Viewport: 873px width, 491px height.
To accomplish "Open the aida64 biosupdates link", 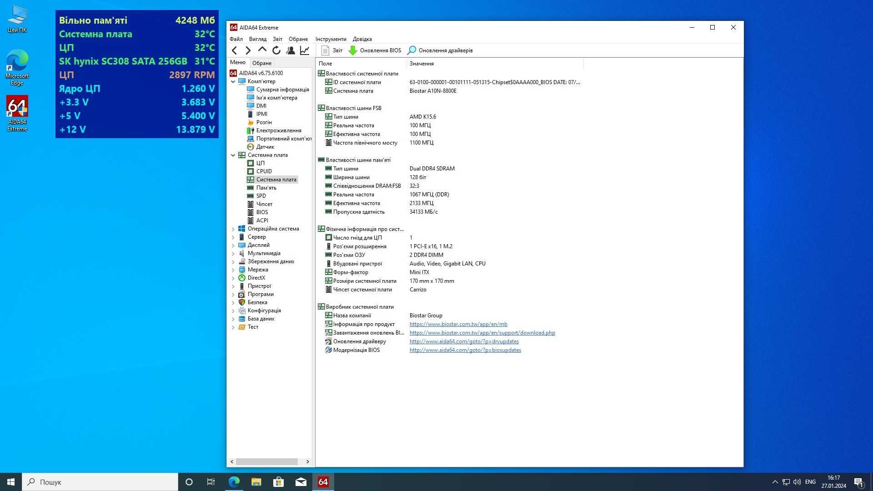I will click(465, 350).
